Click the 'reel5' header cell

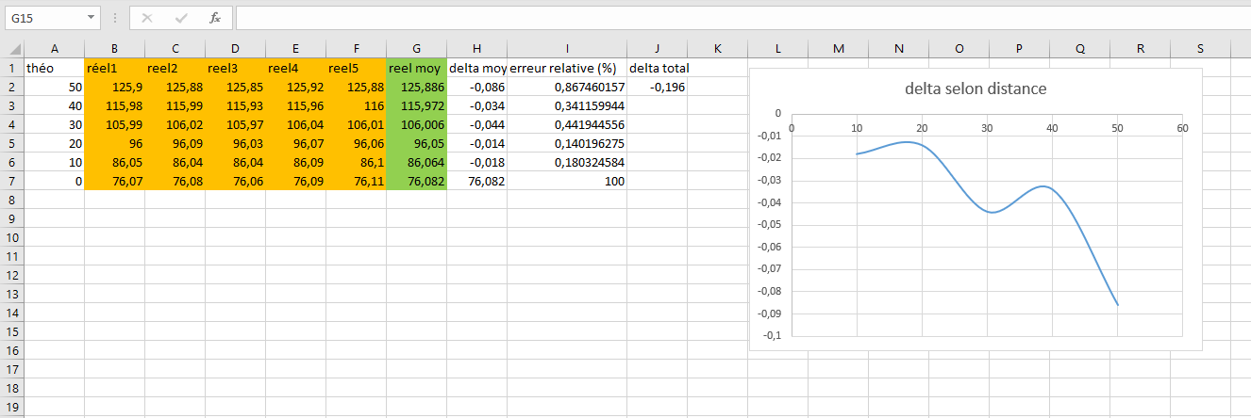tap(356, 68)
